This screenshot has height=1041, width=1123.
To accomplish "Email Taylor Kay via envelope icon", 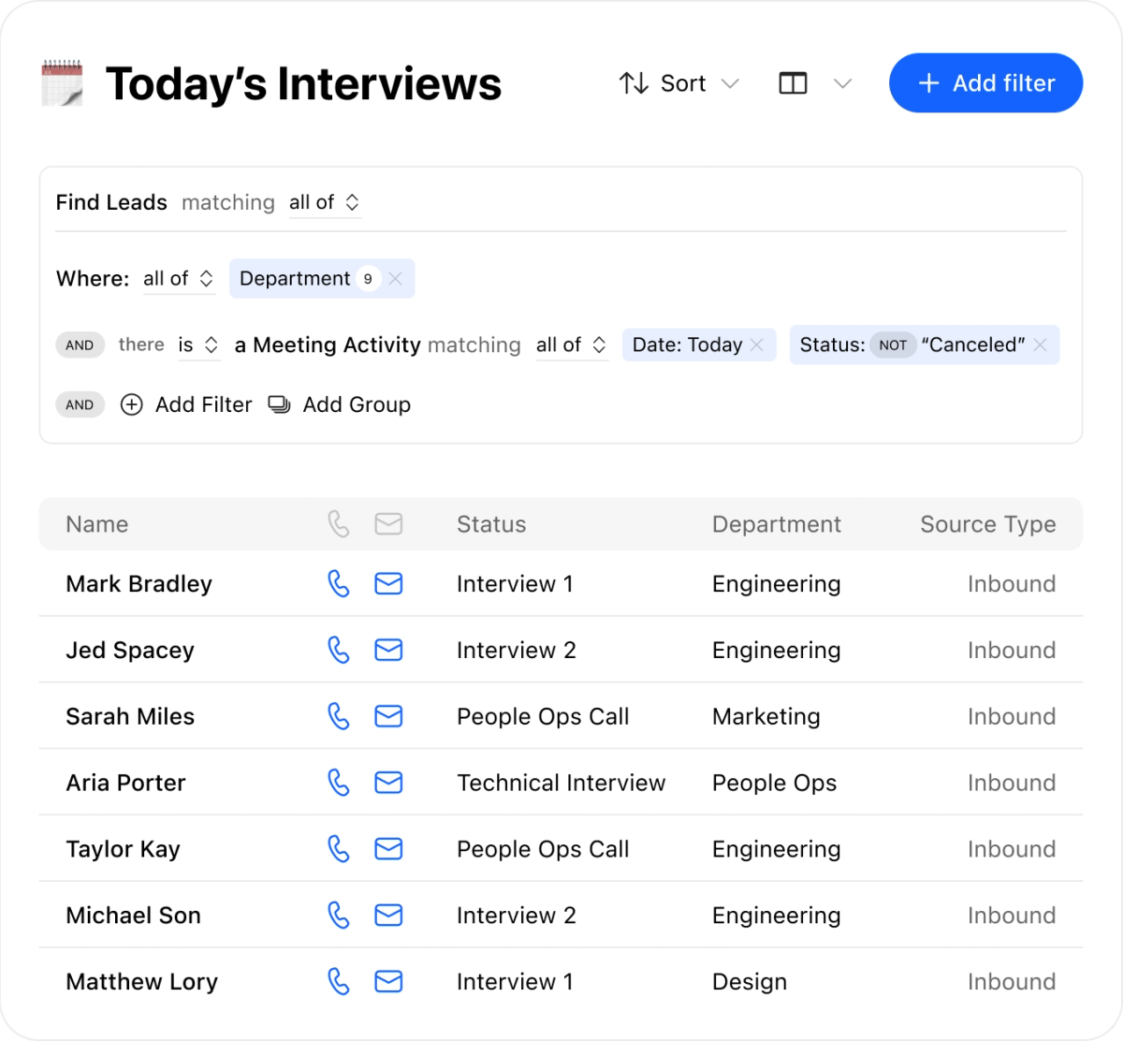I will pos(388,849).
